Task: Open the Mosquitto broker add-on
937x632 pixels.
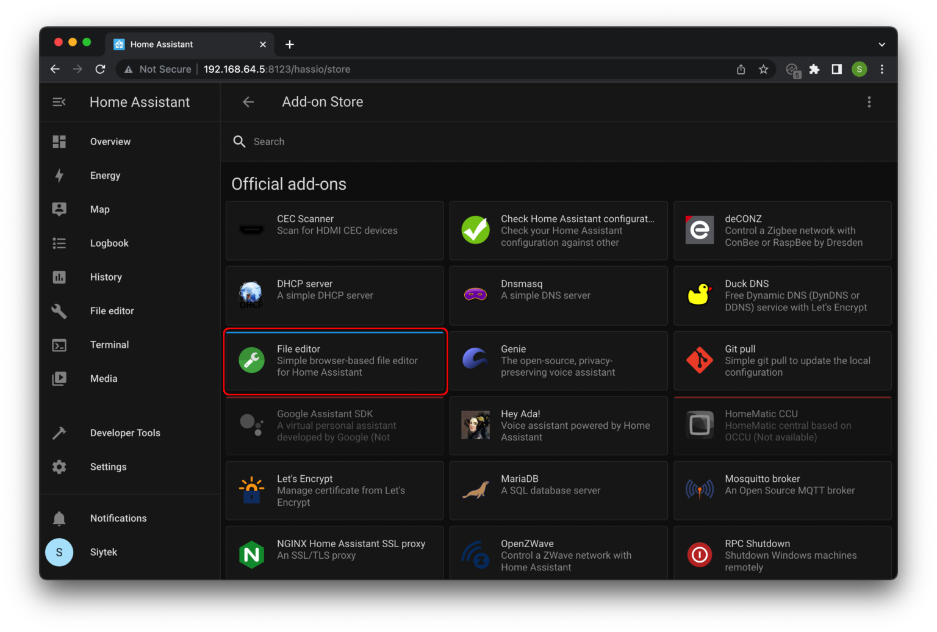Action: 783,490
